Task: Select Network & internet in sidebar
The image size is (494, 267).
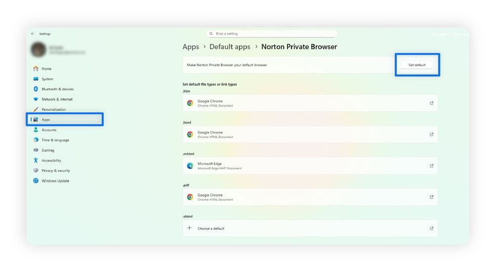Action: (57, 100)
